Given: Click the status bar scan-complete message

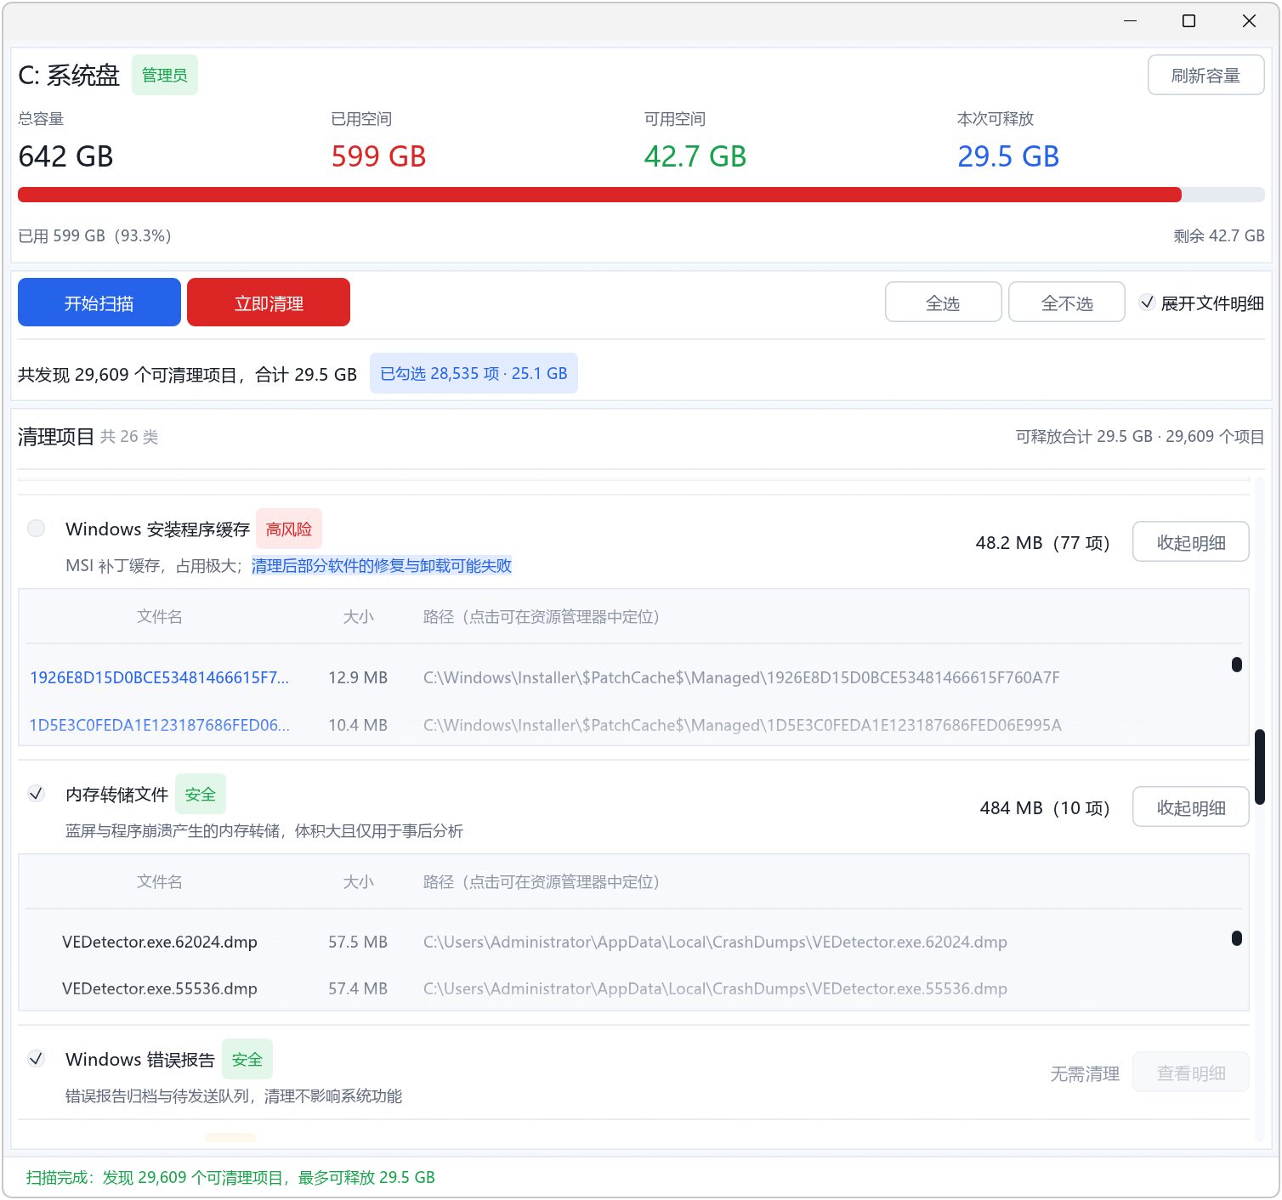Looking at the screenshot, I should pos(230,1177).
